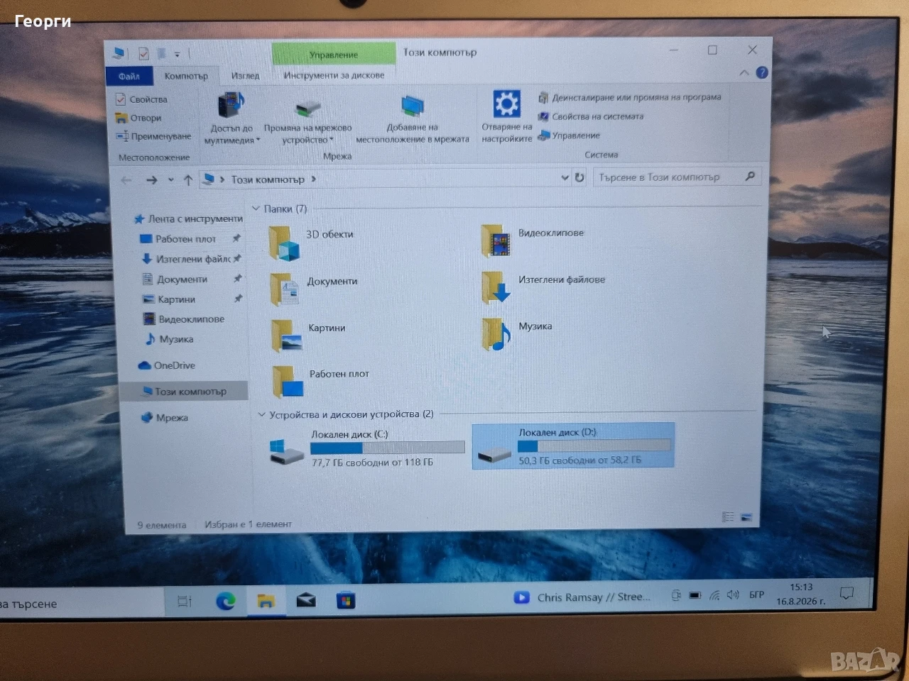Select 'OneDrive' in the navigation pane

tap(168, 365)
